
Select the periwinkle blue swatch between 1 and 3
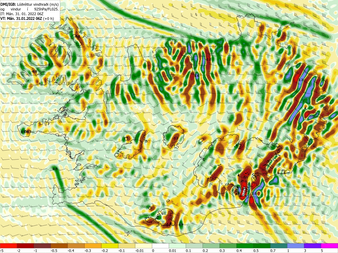click(296, 246)
